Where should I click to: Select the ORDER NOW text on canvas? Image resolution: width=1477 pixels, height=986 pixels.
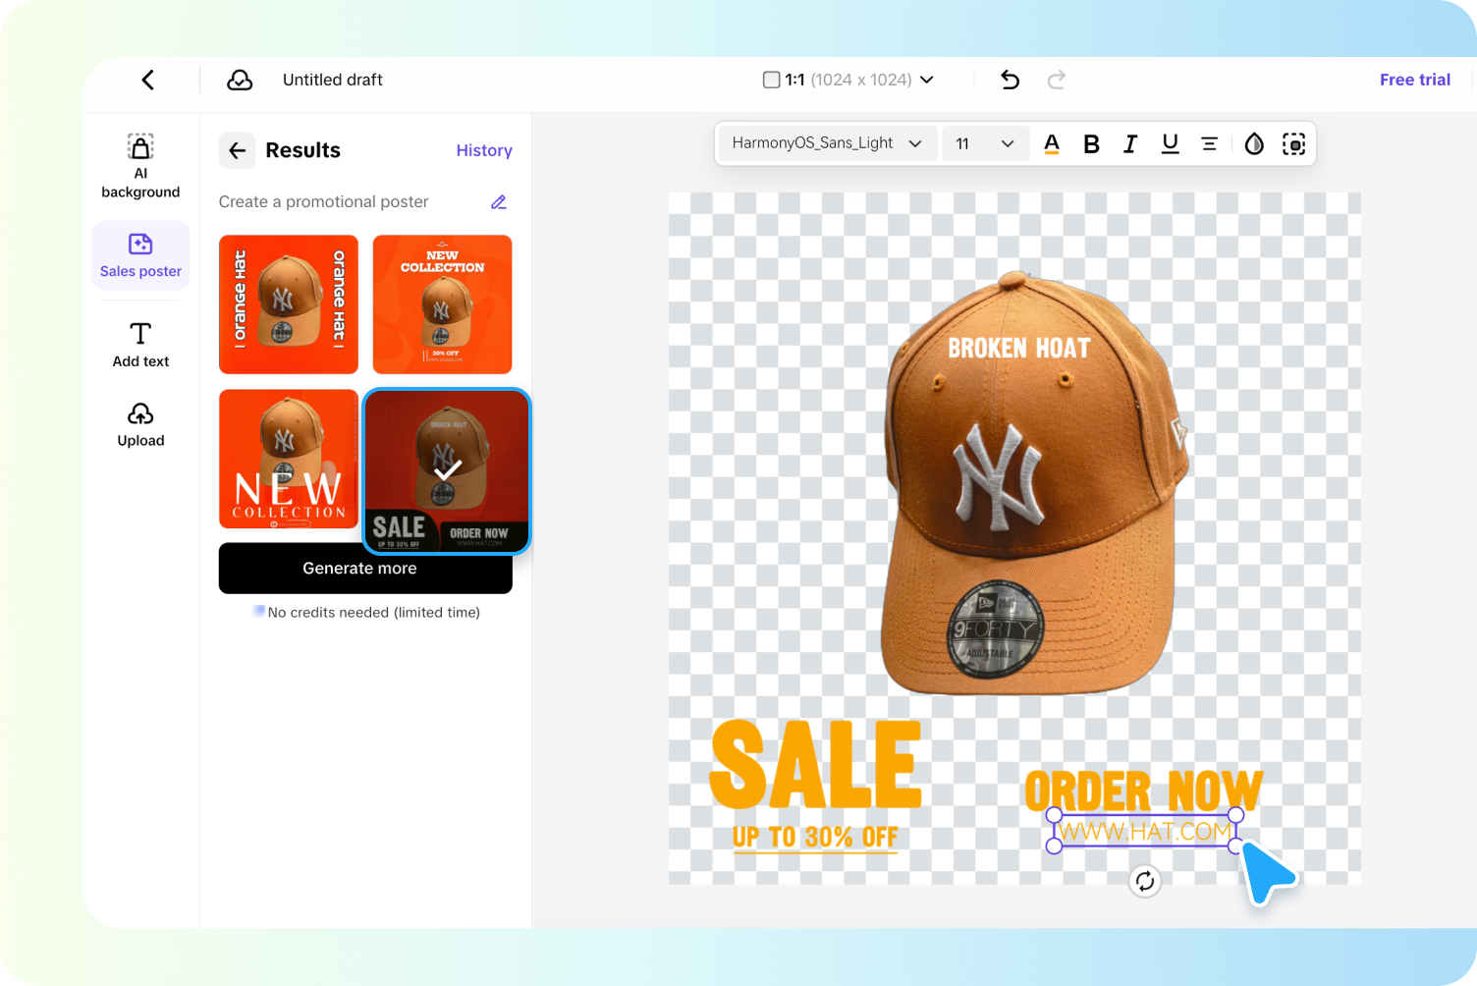click(1144, 791)
